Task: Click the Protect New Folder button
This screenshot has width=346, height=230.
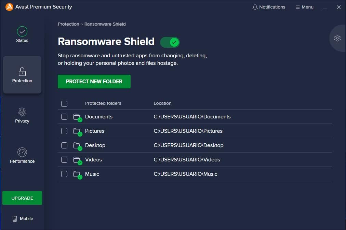Action: tap(94, 82)
